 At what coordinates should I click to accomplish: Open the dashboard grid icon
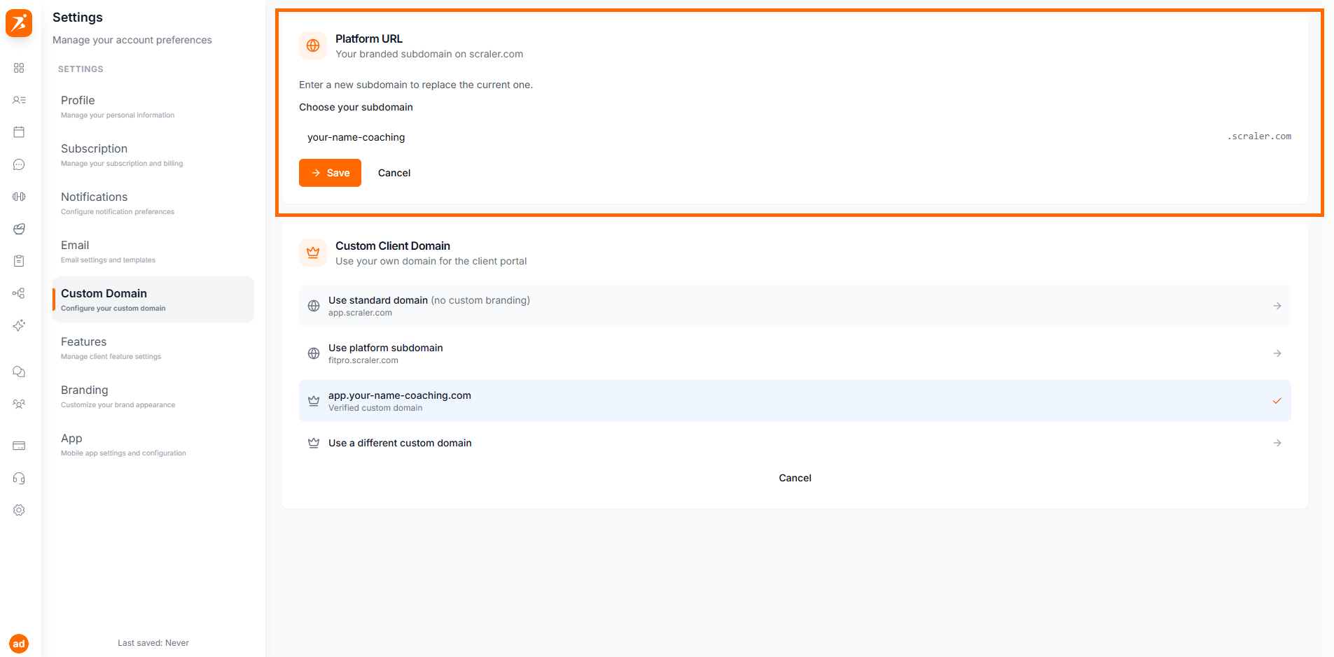[x=18, y=68]
